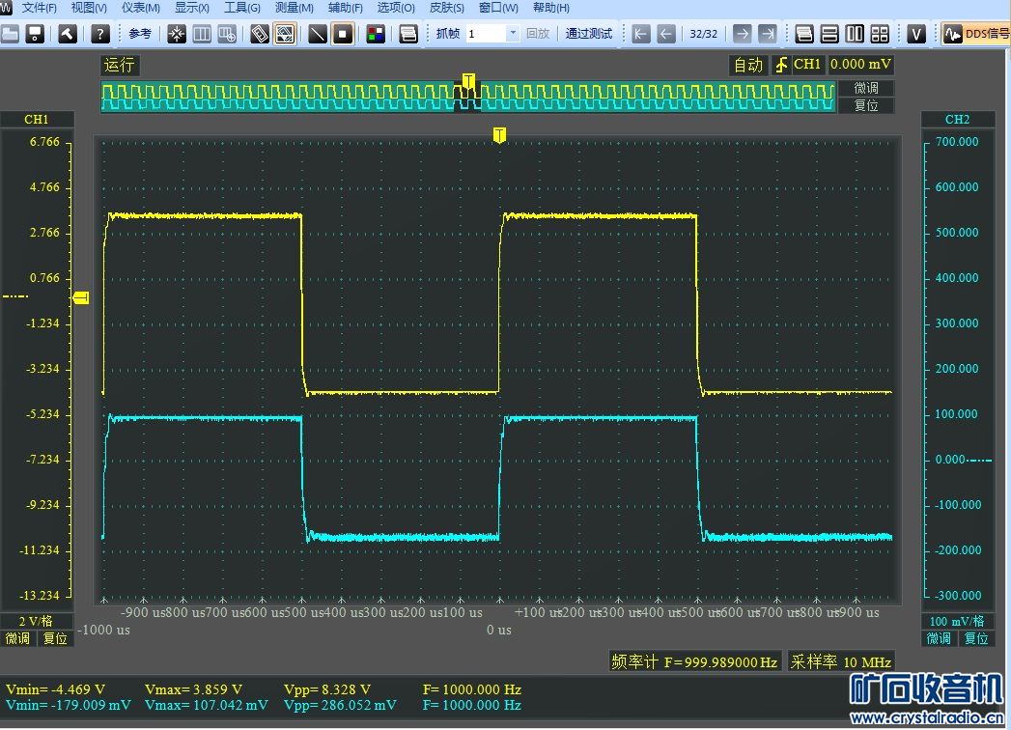Click the save floppy disk icon

coord(35,34)
